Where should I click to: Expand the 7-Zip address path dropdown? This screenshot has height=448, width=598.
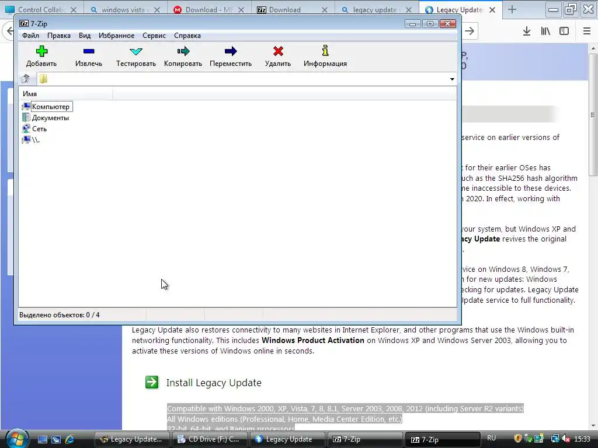[x=452, y=79]
